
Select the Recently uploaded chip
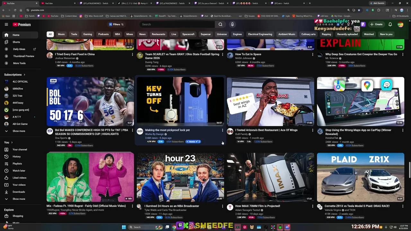(x=347, y=34)
